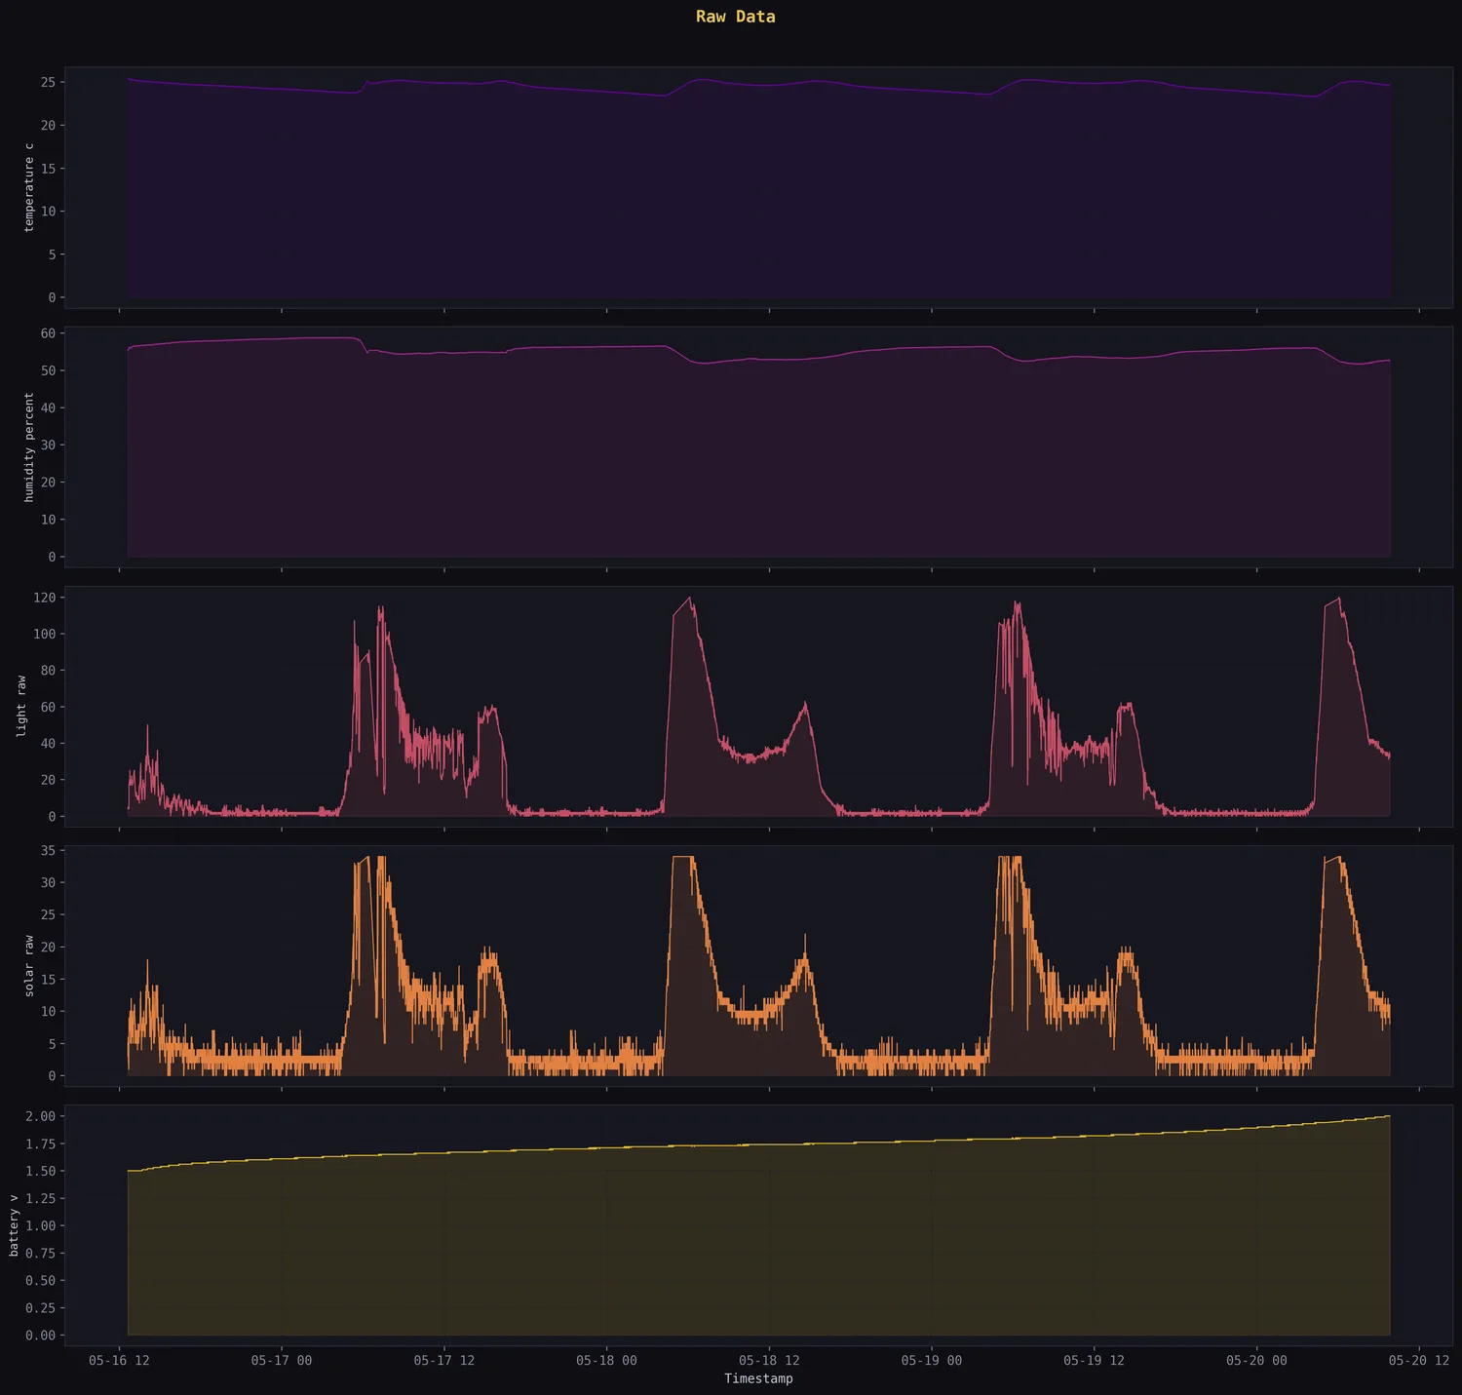This screenshot has height=1395, width=1462.
Task: Click the 'light raw' axis label
Action: tap(21, 707)
